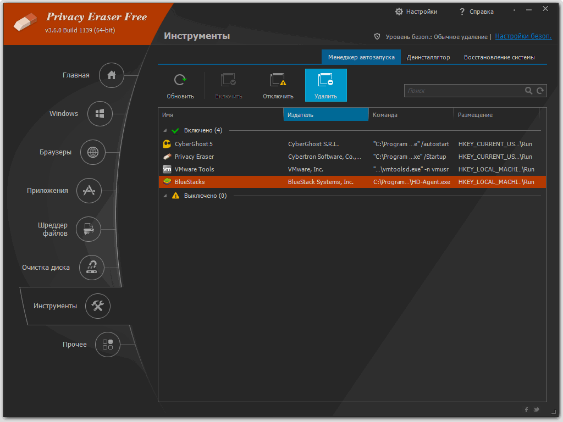Select the Инструменты tools icon
The height and width of the screenshot is (422, 563).
pos(98,306)
